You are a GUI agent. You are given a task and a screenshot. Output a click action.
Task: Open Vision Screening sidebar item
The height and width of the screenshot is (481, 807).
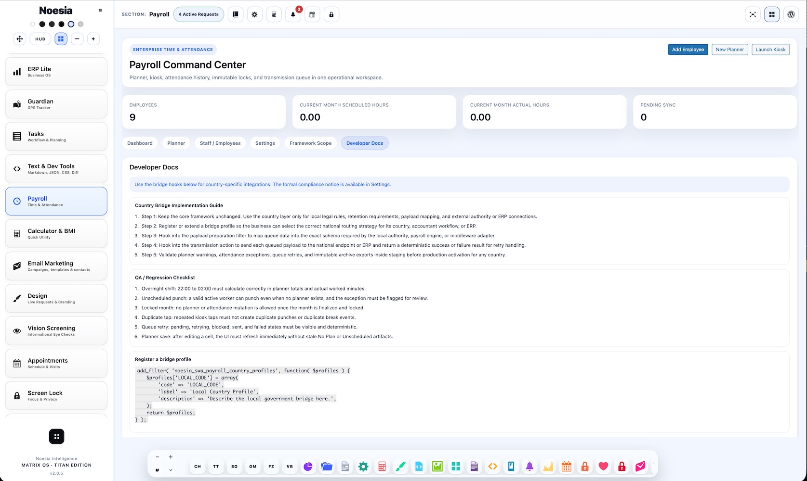[56, 330]
